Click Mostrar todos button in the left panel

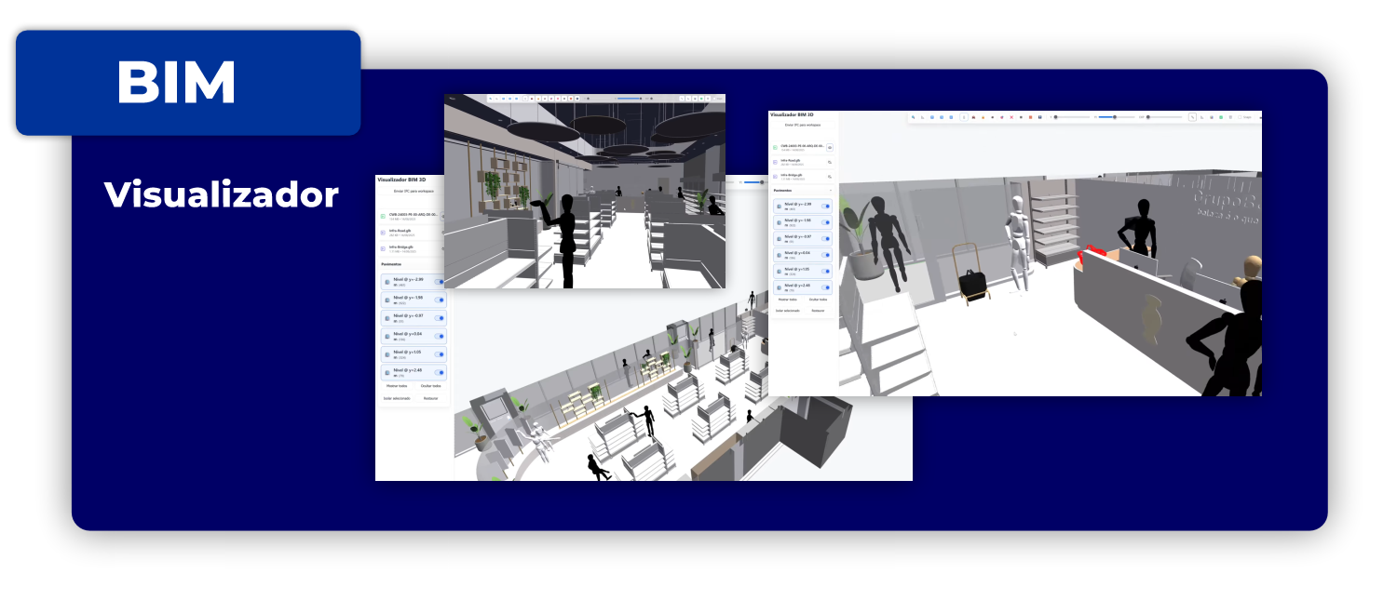tap(396, 385)
